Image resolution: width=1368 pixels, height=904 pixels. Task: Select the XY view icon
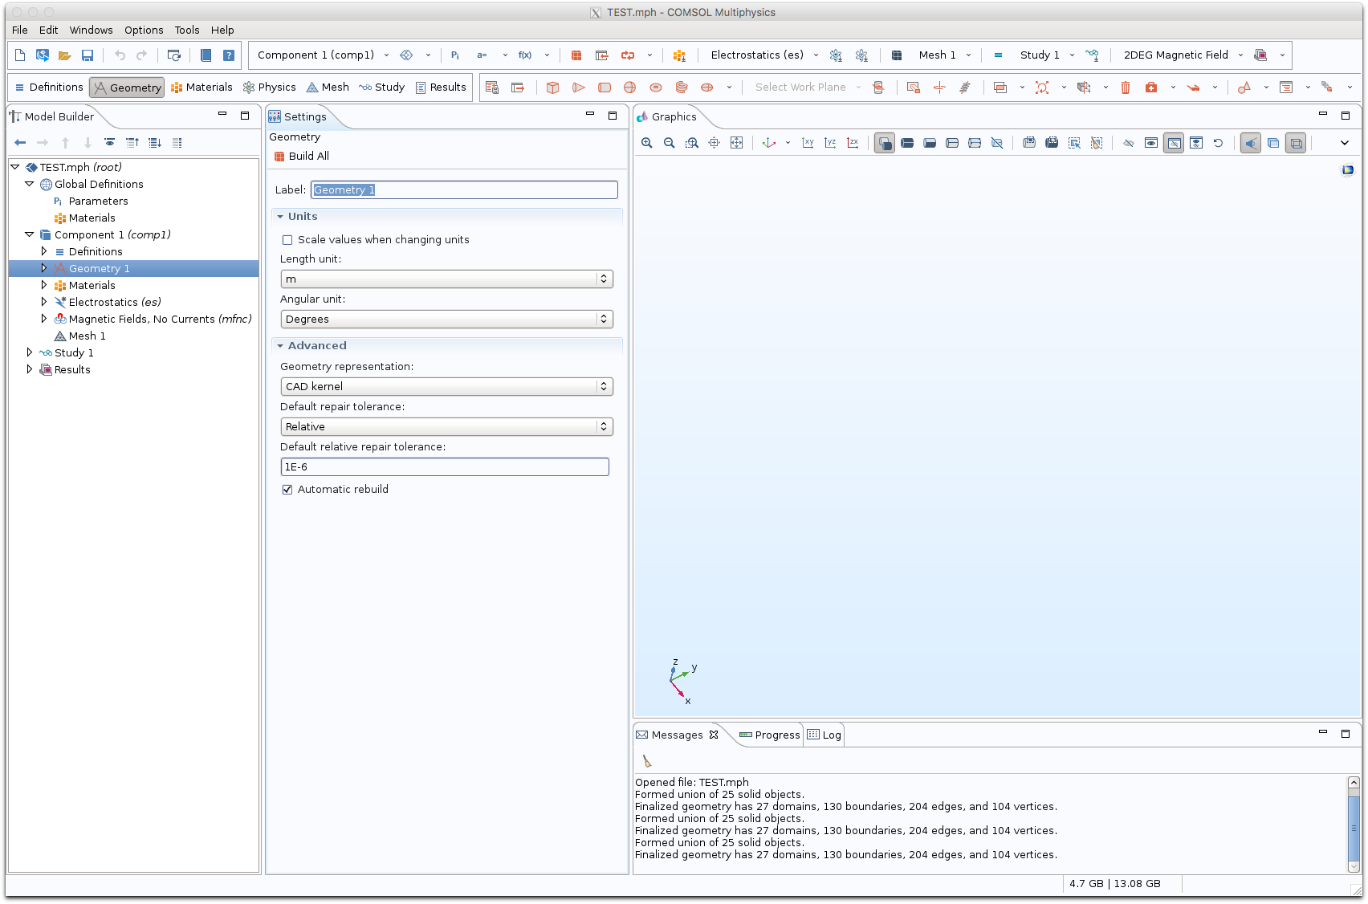[808, 143]
